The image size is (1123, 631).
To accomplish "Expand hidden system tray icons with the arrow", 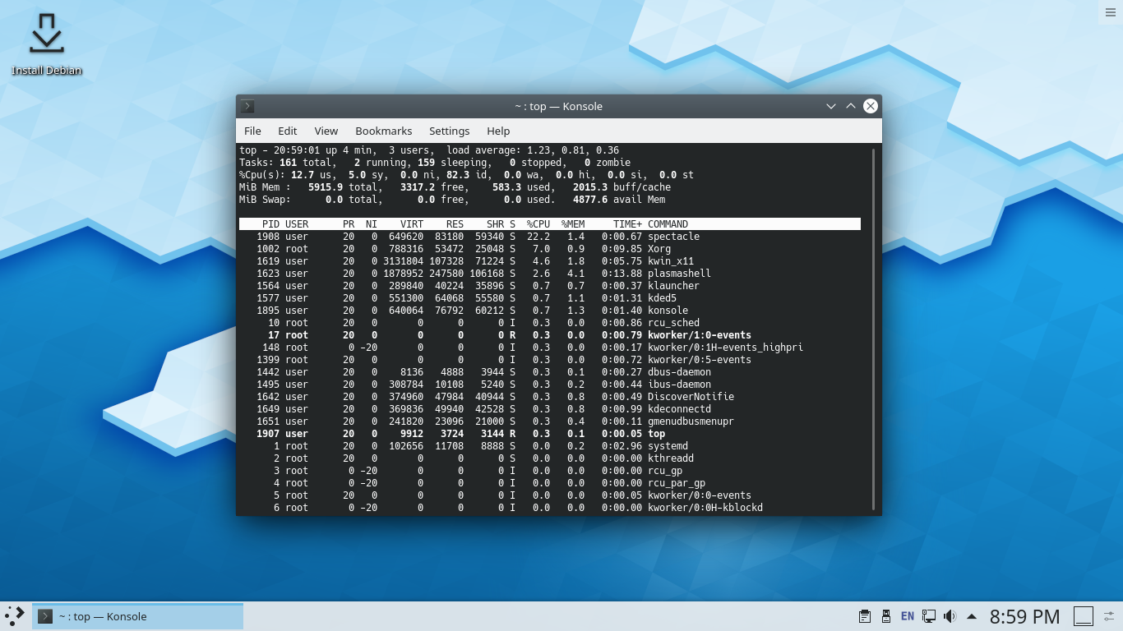I will point(971,615).
